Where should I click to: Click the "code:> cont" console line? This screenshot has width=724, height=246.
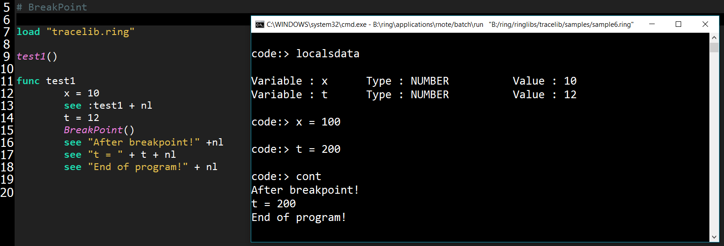coord(286,176)
